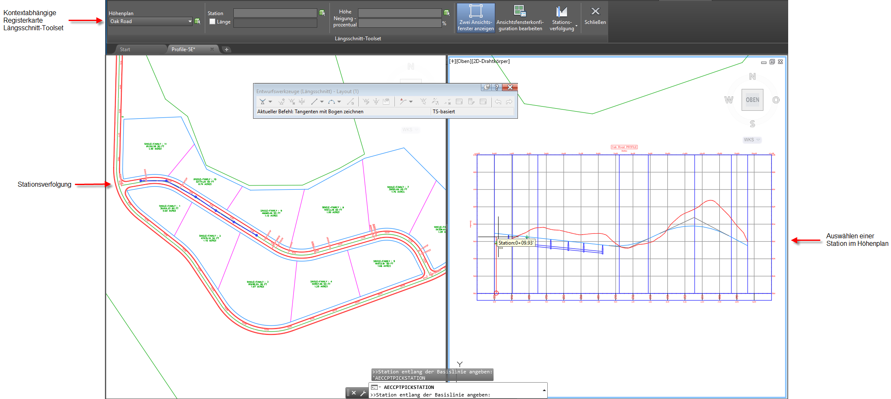891x399 pixels.
Task: Click the Station input field
Action: (275, 13)
